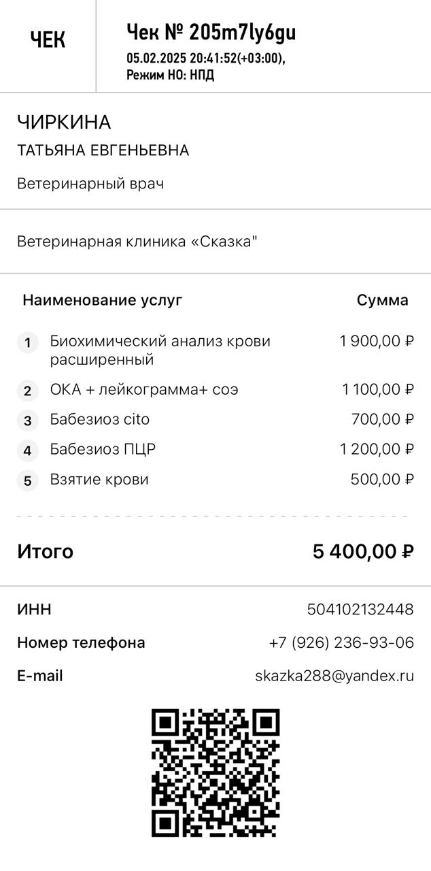Click the number 5 circle badge

click(x=27, y=480)
